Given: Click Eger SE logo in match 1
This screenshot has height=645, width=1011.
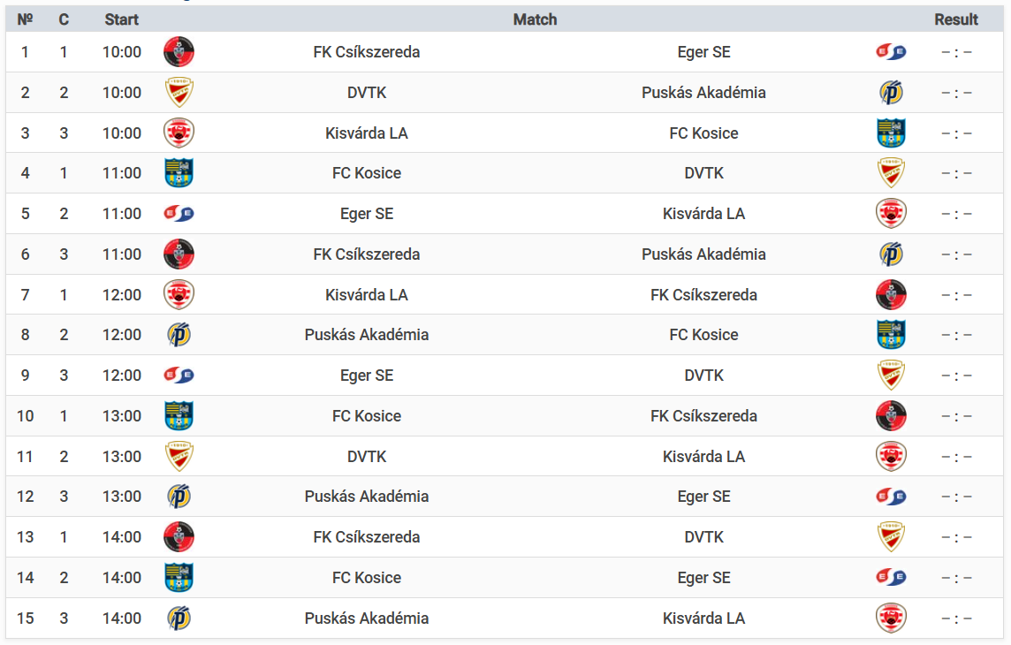Looking at the screenshot, I should [891, 52].
